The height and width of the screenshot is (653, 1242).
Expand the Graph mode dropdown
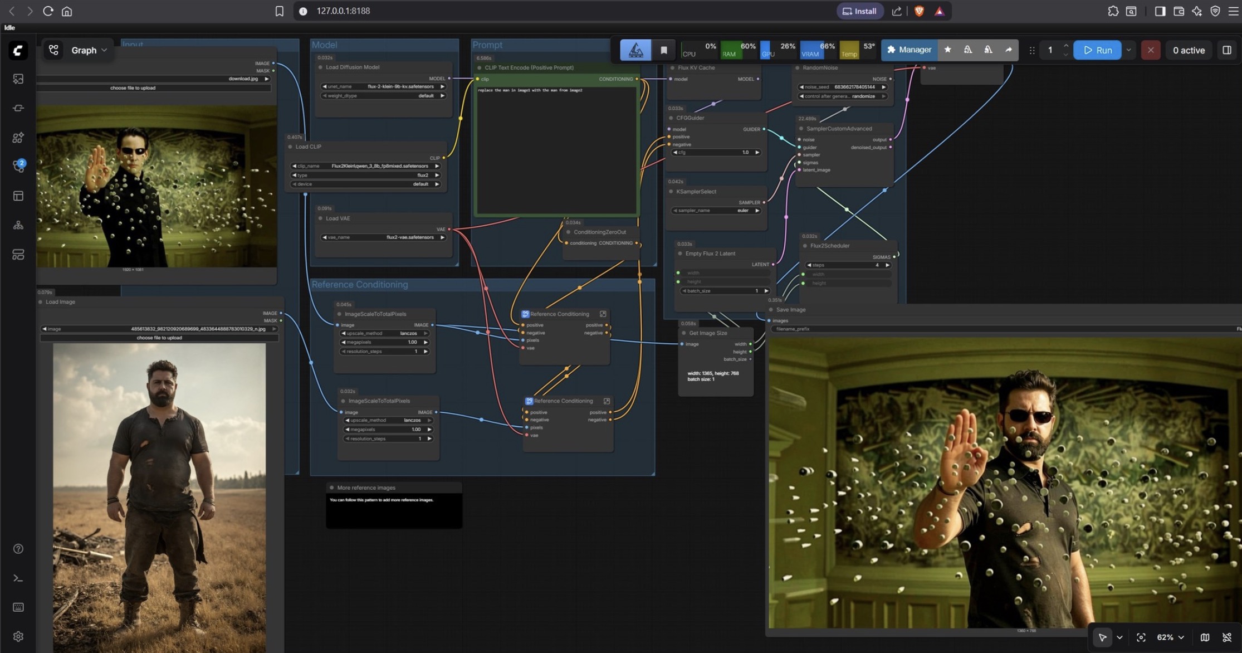click(x=88, y=50)
